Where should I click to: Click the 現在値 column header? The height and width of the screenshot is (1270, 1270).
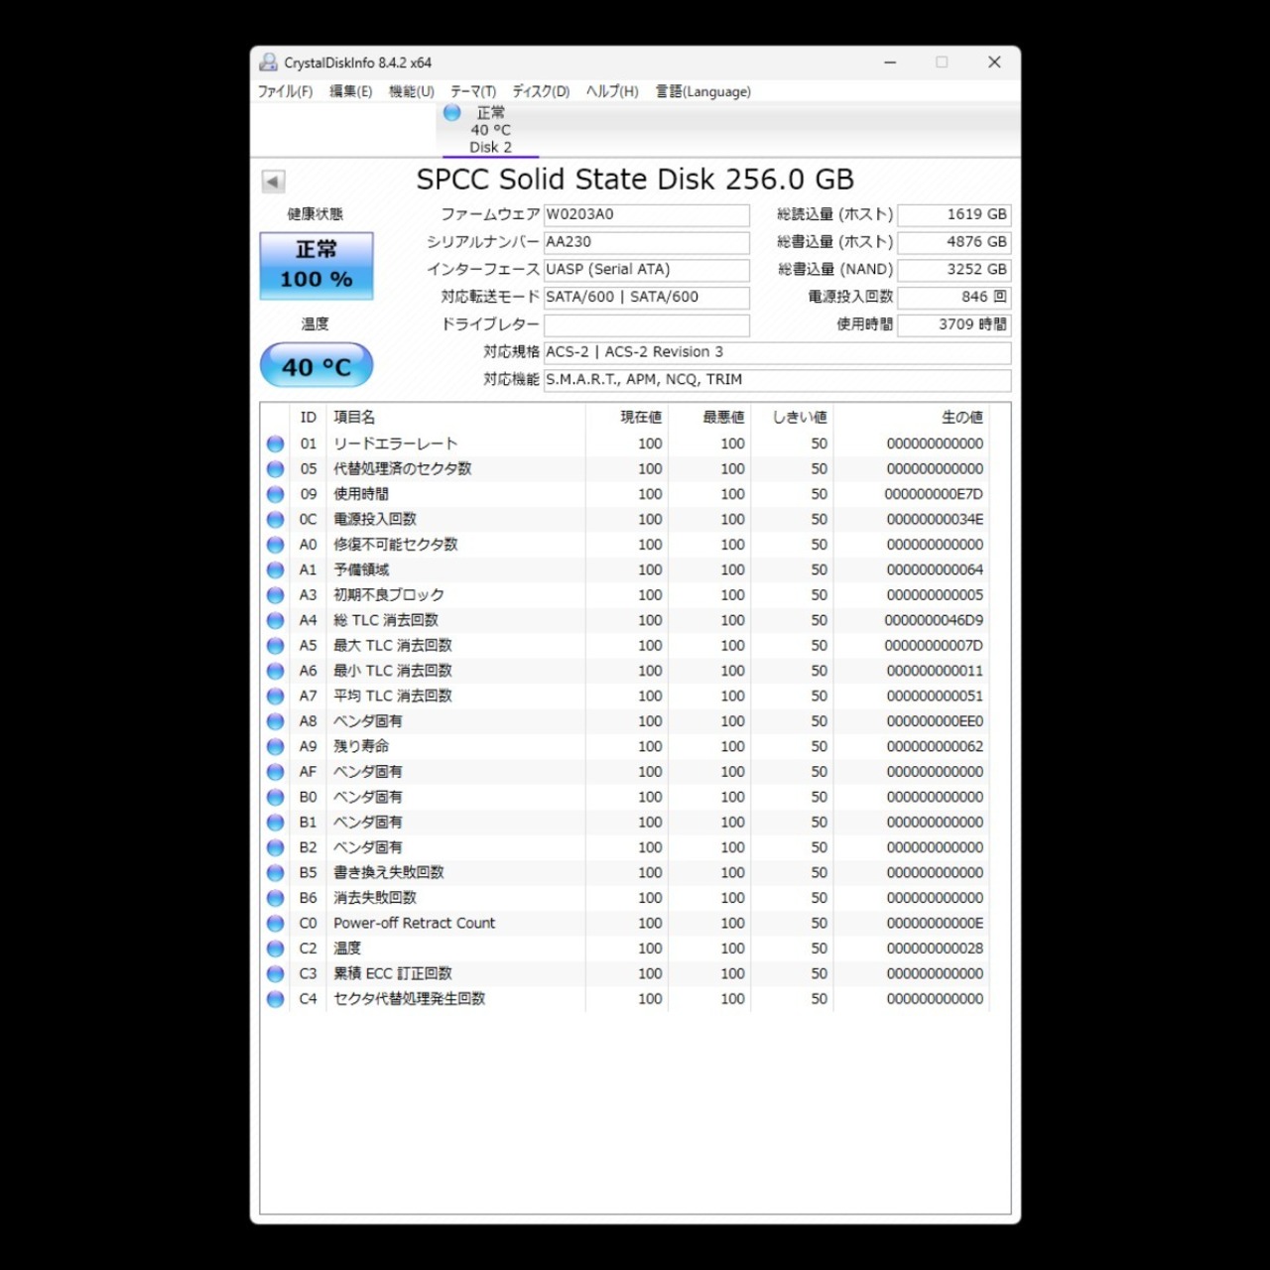coord(627,418)
